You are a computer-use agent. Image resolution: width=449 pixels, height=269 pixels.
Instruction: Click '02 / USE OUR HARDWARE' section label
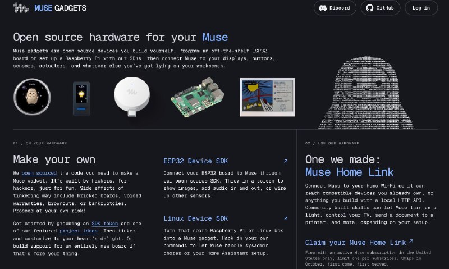pos(332,143)
